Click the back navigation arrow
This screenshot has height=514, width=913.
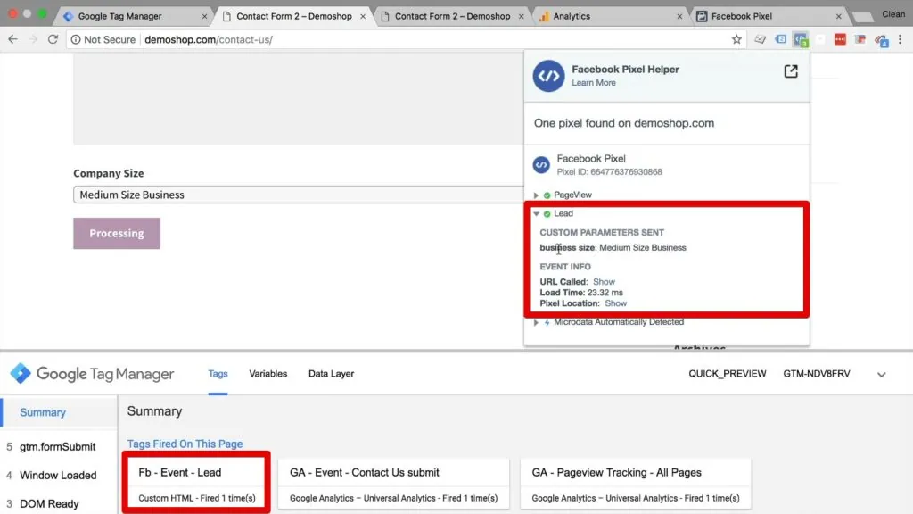click(x=12, y=39)
